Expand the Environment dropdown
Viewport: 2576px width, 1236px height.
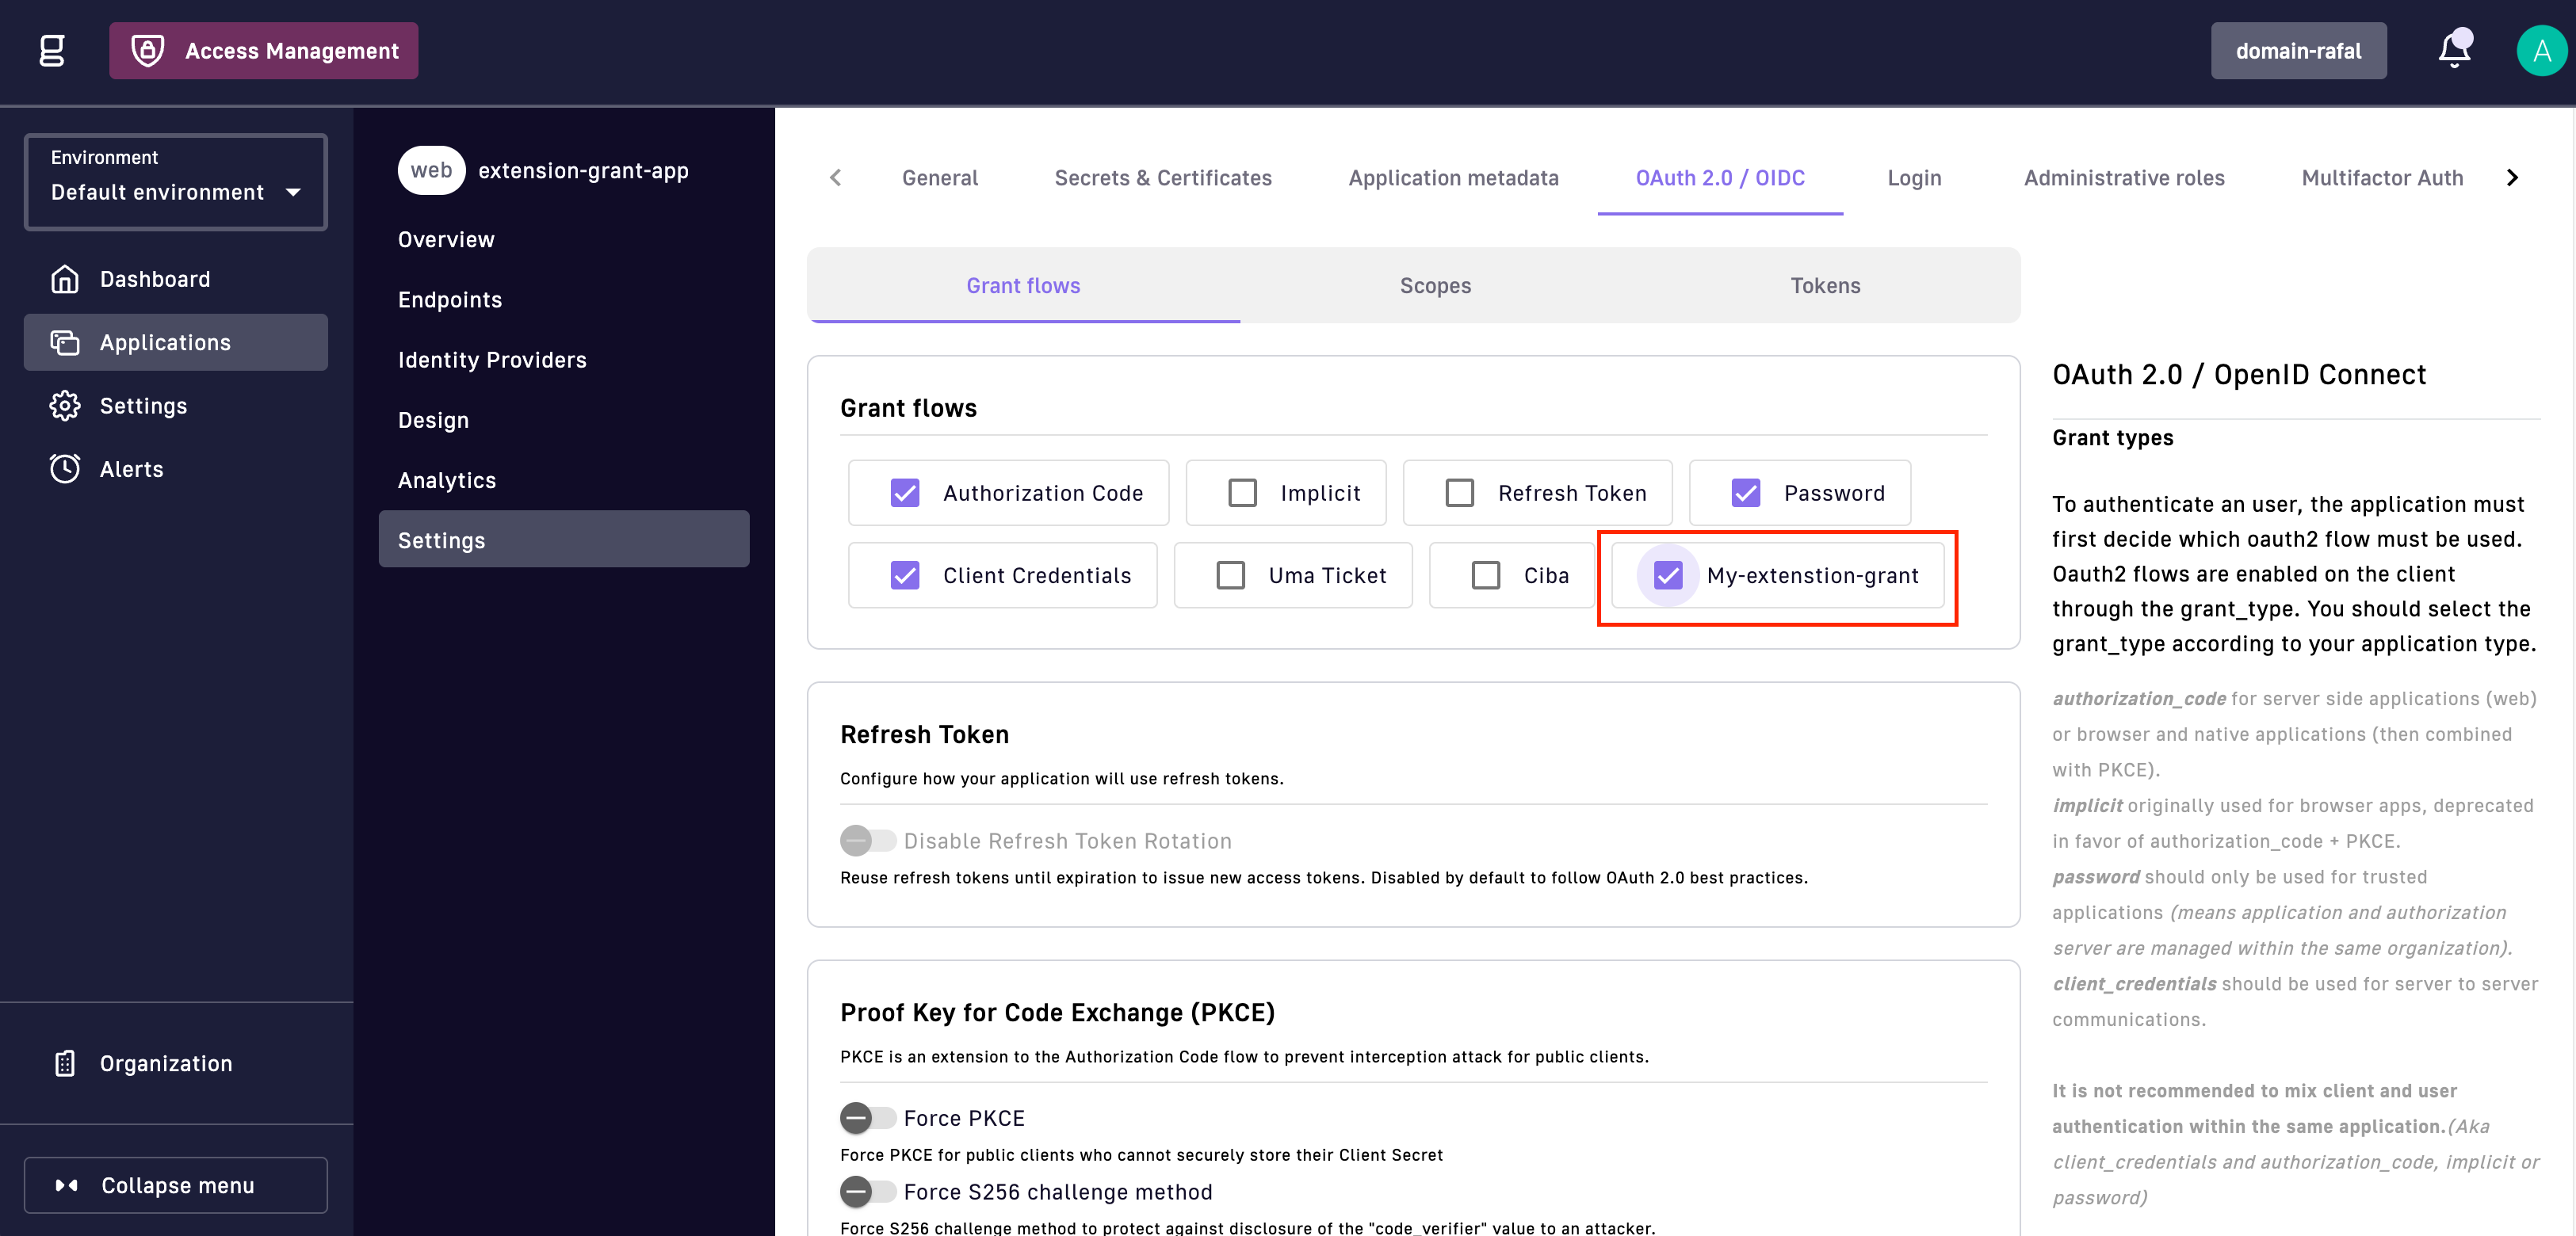tap(176, 182)
